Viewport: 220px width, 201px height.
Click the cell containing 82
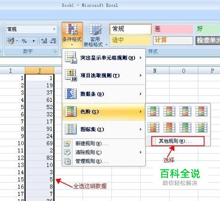coord(40,158)
